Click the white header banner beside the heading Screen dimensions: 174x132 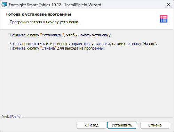tap(116, 18)
